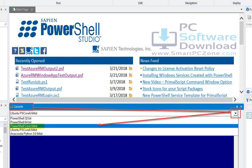Click Start Page horizontal scroll right arrow

[235, 99]
